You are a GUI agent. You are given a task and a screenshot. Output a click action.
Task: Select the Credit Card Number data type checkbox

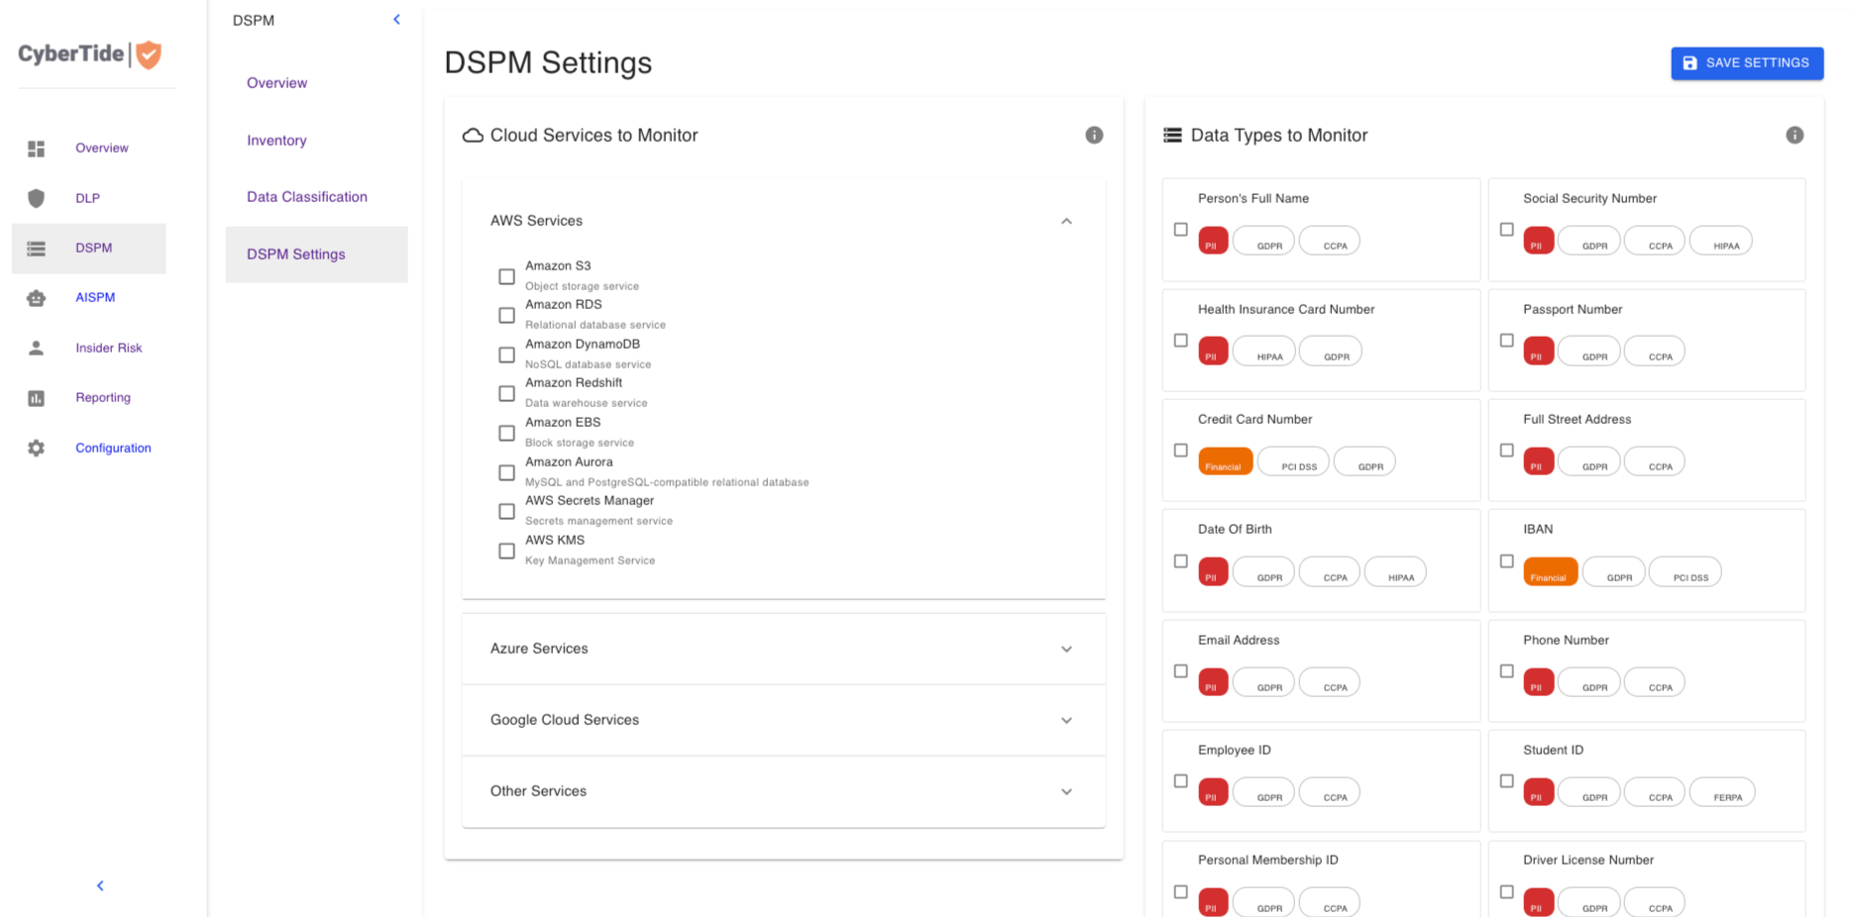[1180, 451]
